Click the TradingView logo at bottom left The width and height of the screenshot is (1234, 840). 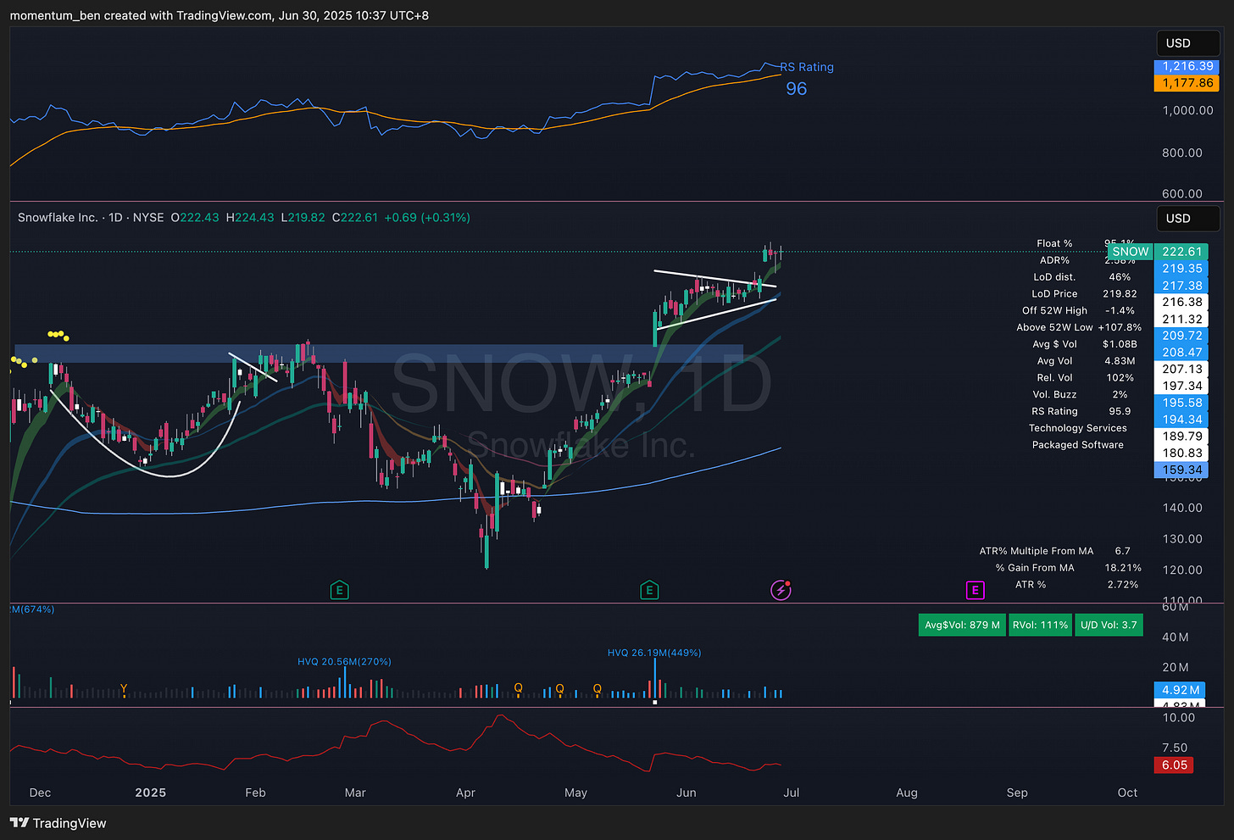tap(58, 823)
